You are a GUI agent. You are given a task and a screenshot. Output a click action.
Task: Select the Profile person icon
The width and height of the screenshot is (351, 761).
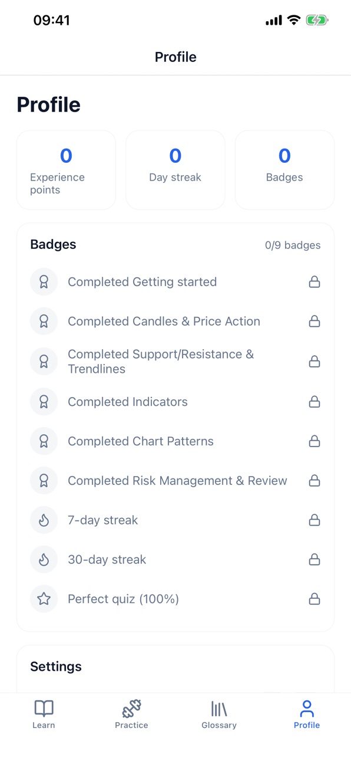click(307, 708)
